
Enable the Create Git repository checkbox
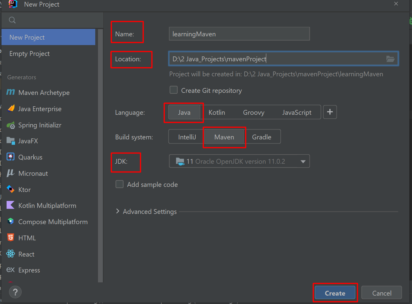pos(173,90)
